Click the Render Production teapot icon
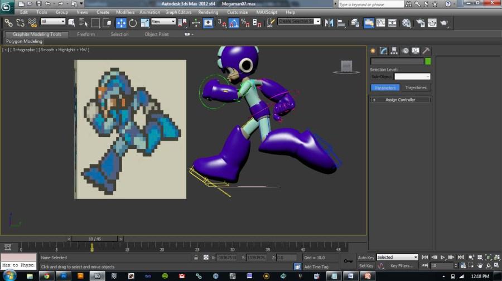Image resolution: width=502 pixels, height=281 pixels. (444, 23)
